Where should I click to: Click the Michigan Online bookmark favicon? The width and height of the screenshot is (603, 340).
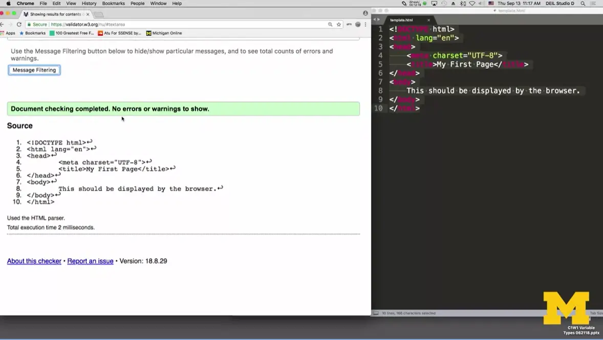point(148,33)
